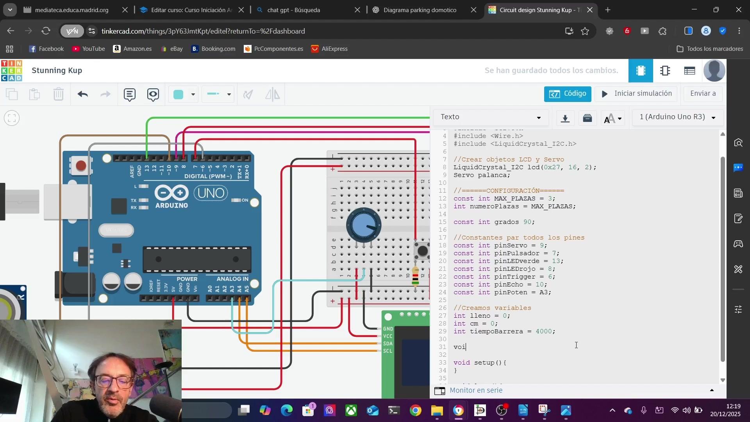Switch to Diagrama parking domotico tab

click(420, 10)
